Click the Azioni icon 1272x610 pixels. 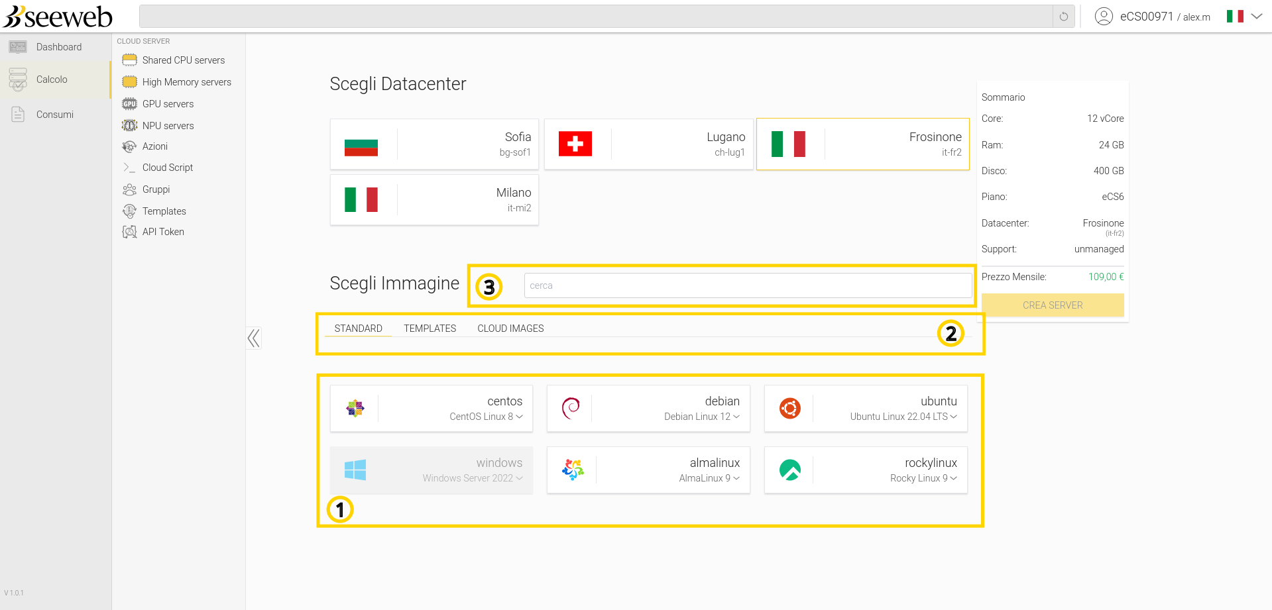[129, 146]
